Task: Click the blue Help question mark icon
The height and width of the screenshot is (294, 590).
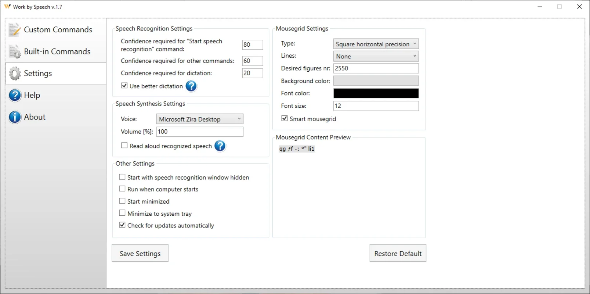Action: click(x=15, y=95)
